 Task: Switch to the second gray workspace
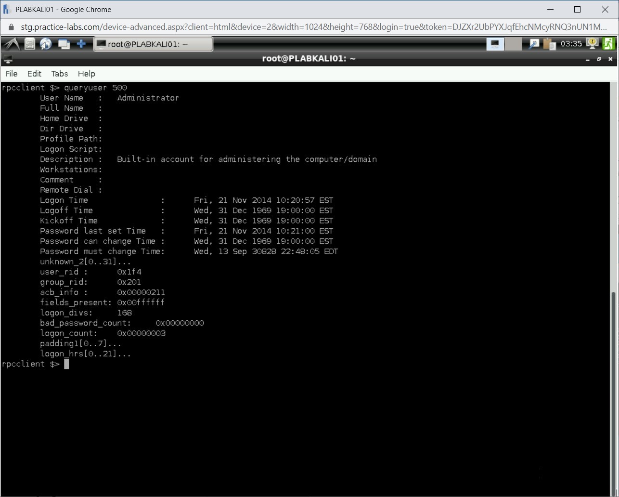pyautogui.click(x=513, y=44)
